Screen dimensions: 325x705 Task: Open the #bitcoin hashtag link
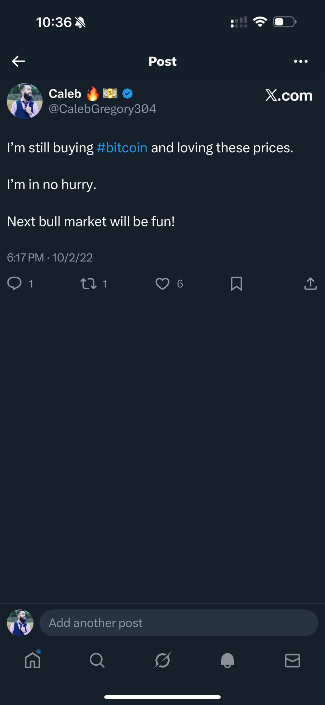(122, 148)
